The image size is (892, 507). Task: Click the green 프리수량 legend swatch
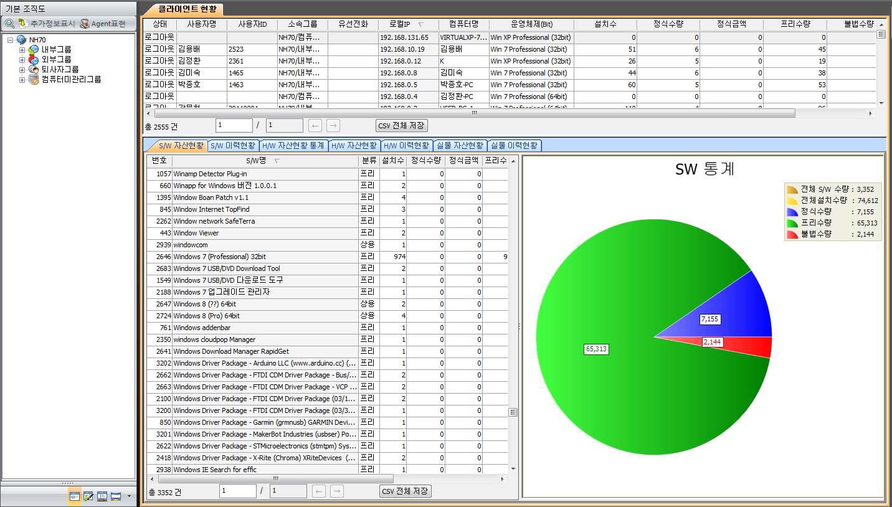click(x=792, y=223)
